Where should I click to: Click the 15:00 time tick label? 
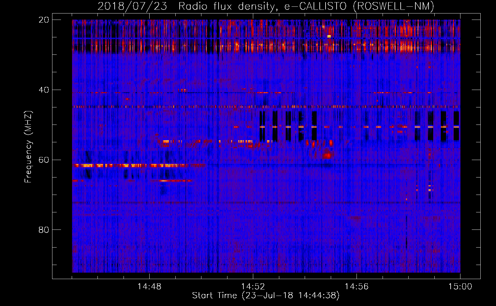[460, 287]
